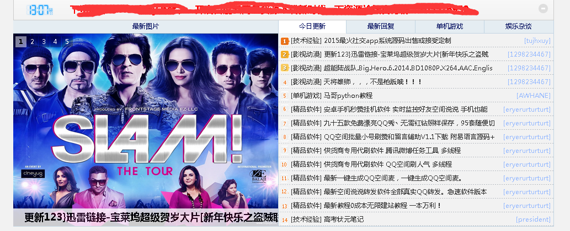The width and height of the screenshot is (570, 231).
Task: Collapse the announcement bar with the round minus icon
Action: point(543,9)
